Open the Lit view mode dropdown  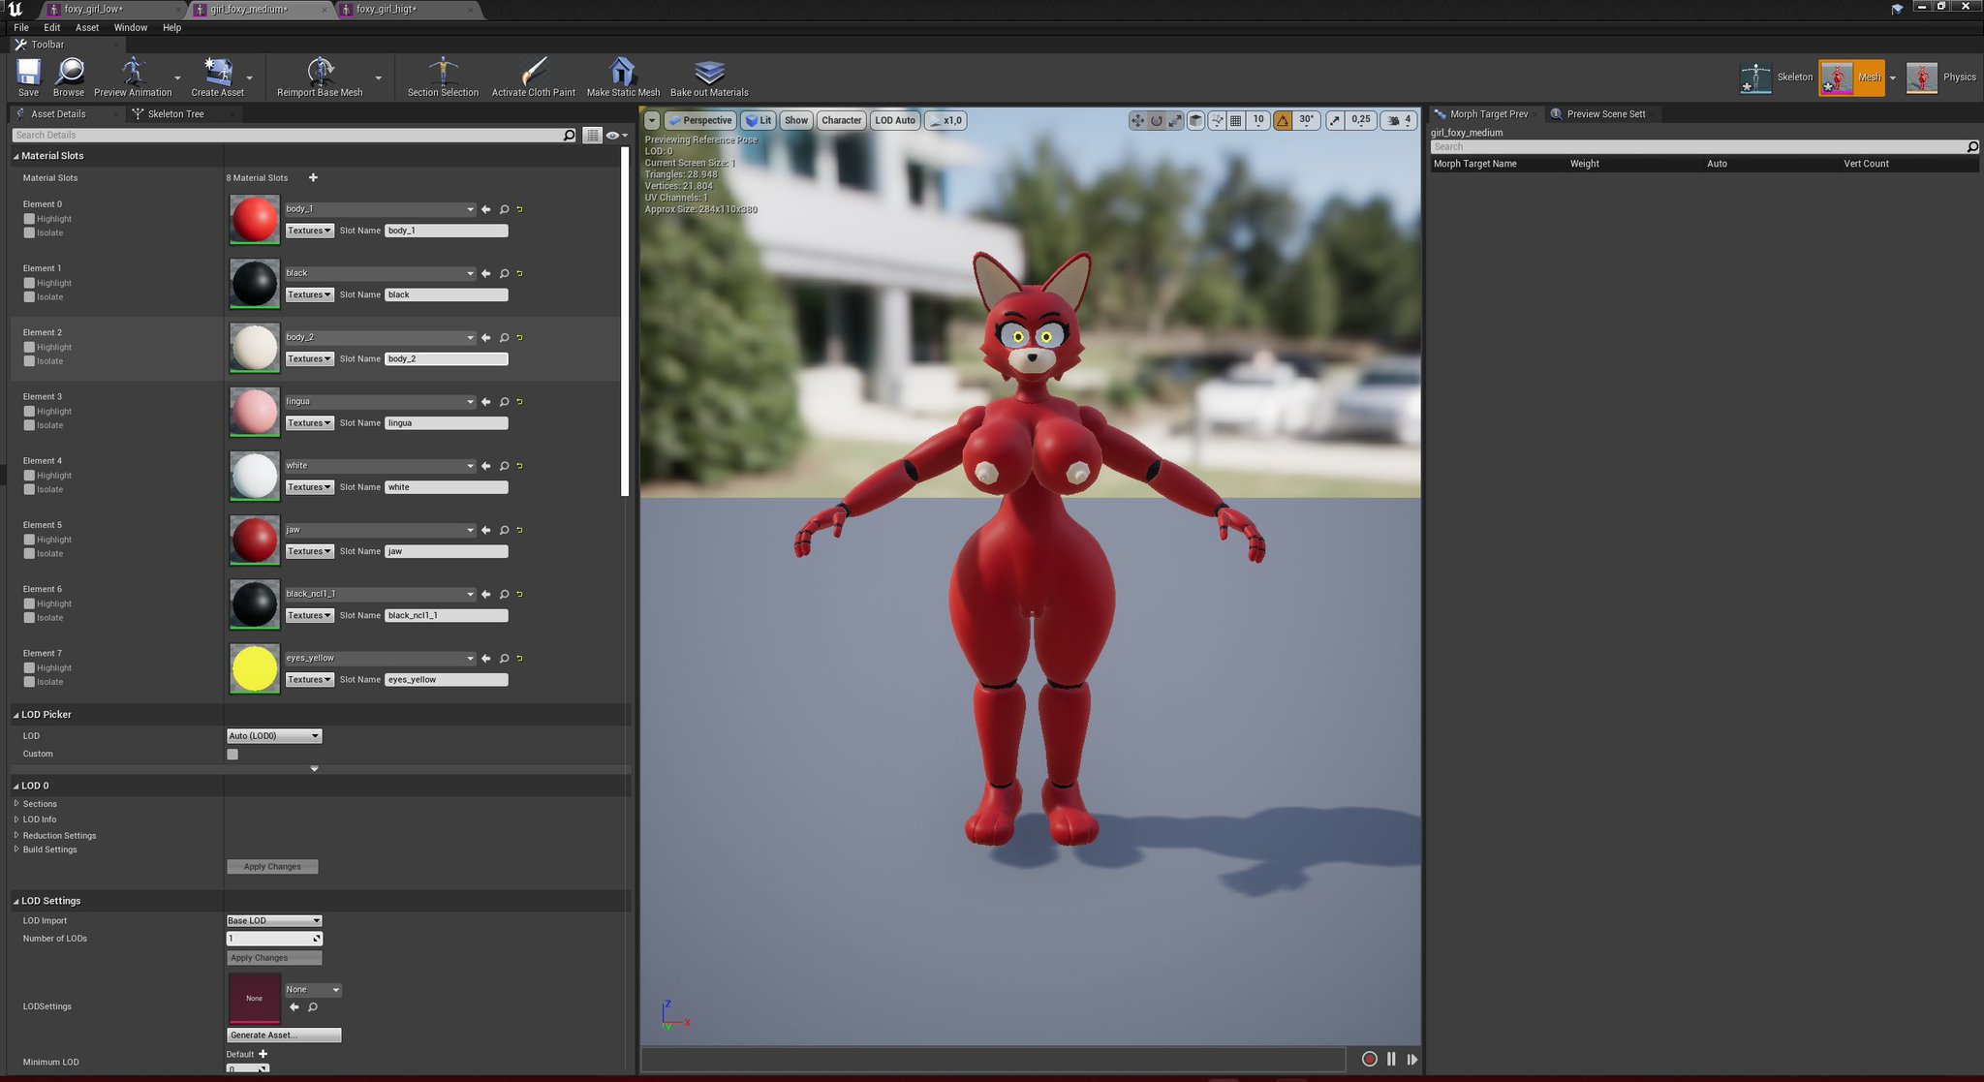pos(759,120)
